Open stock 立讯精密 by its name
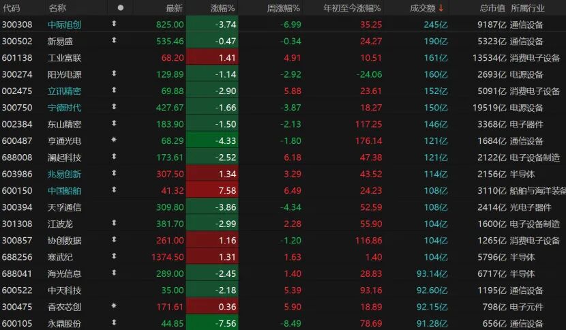This screenshot has height=330, width=566. (x=64, y=91)
